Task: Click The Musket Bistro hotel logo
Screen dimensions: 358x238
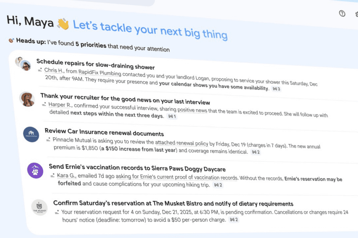Action: (x=40, y=207)
